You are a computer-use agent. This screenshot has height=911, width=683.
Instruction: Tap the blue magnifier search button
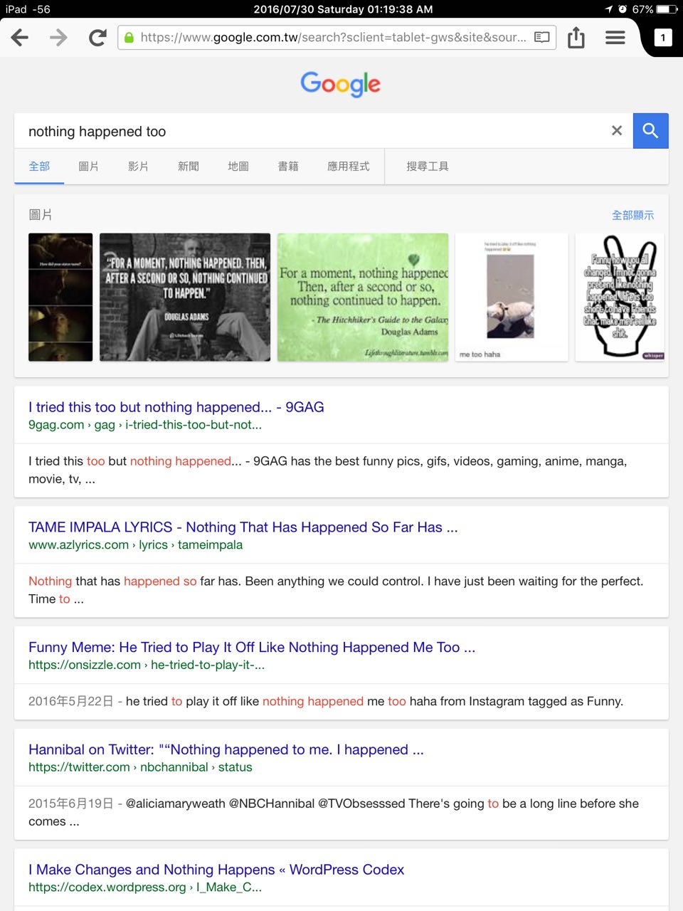point(650,130)
